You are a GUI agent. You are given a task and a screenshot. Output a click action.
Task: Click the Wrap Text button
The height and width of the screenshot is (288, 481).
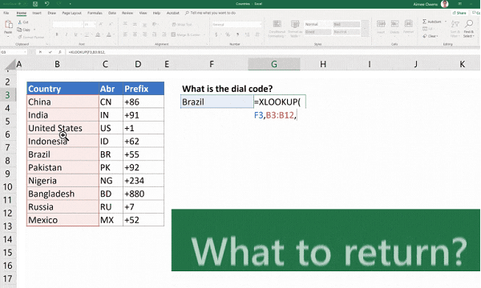pyautogui.click(x=182, y=24)
